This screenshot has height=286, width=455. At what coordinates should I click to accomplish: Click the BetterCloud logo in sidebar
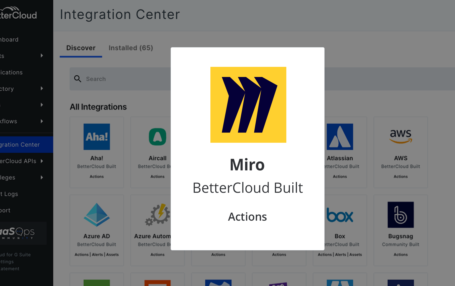[x=18, y=13]
